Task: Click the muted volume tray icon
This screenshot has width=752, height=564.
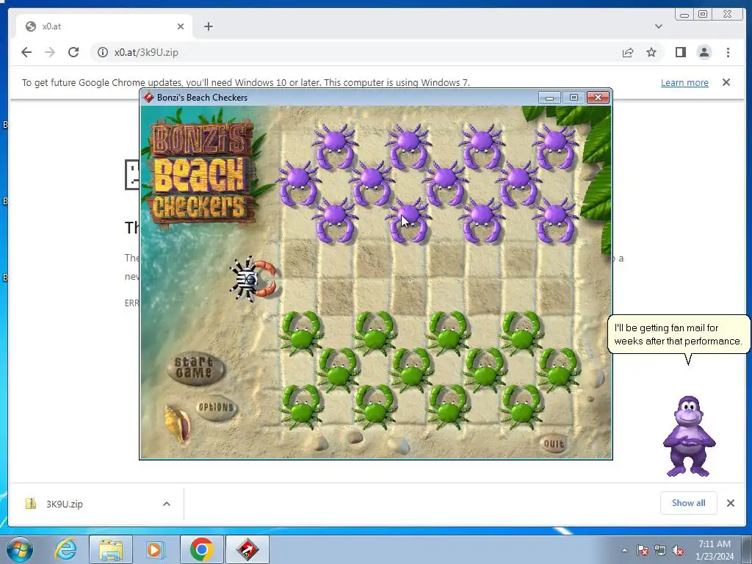Action: click(678, 550)
